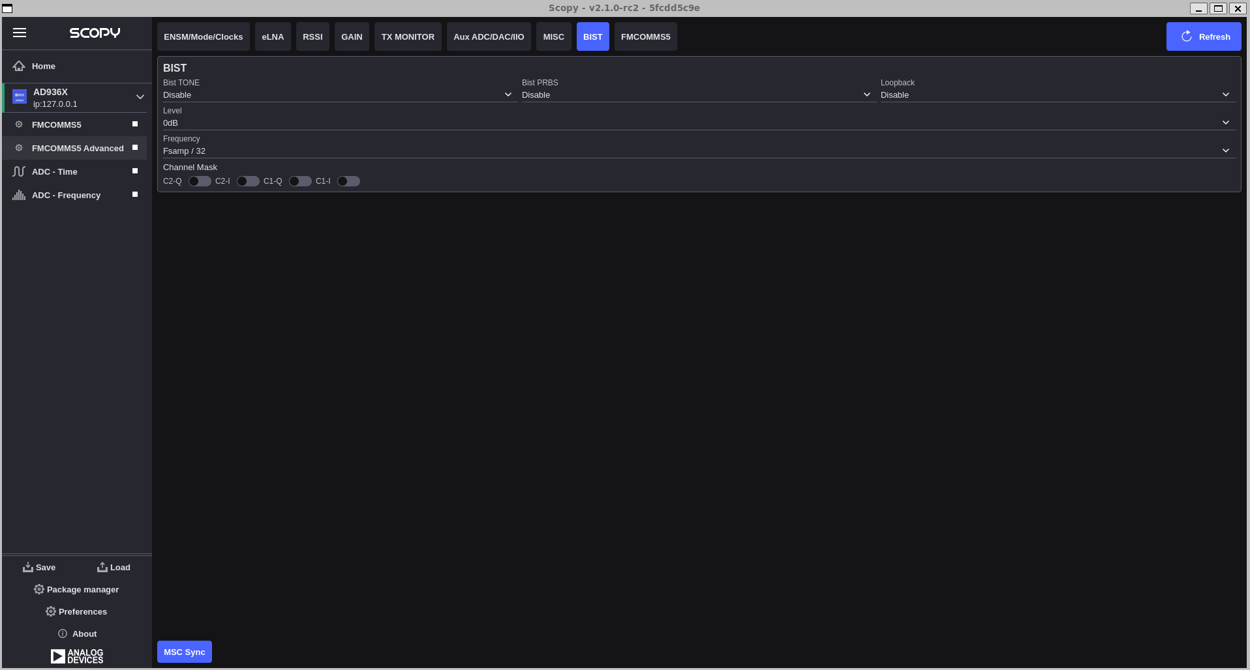Open the Level 0dB dropdown
The width and height of the screenshot is (1250, 670).
698,123
